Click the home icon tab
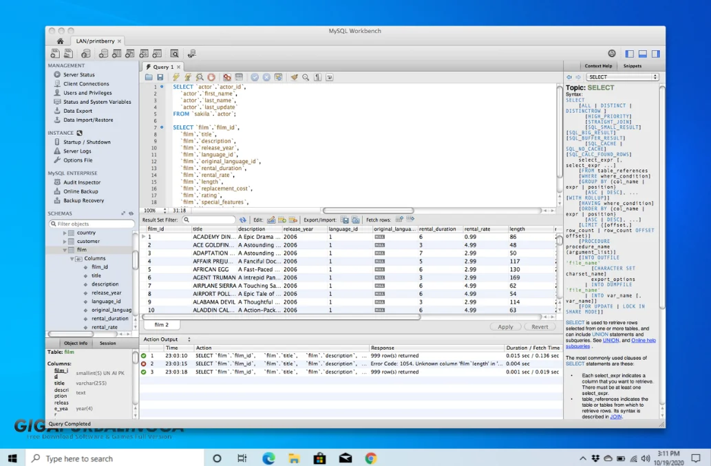 pyautogui.click(x=60, y=41)
